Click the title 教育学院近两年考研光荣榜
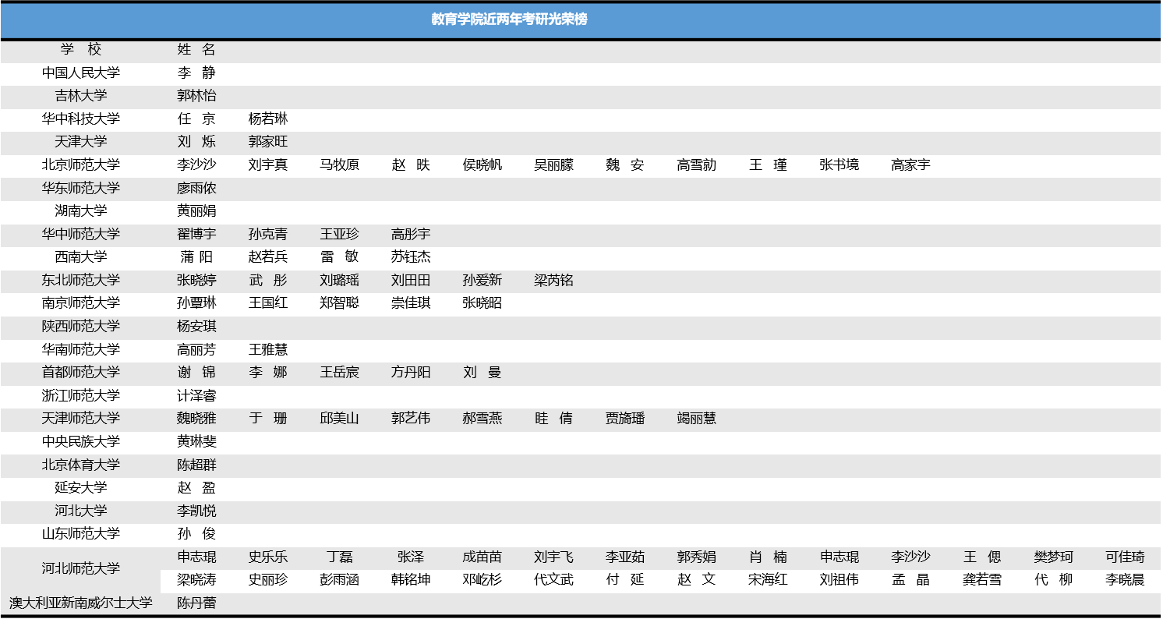The height and width of the screenshot is (619, 1163). (x=509, y=19)
